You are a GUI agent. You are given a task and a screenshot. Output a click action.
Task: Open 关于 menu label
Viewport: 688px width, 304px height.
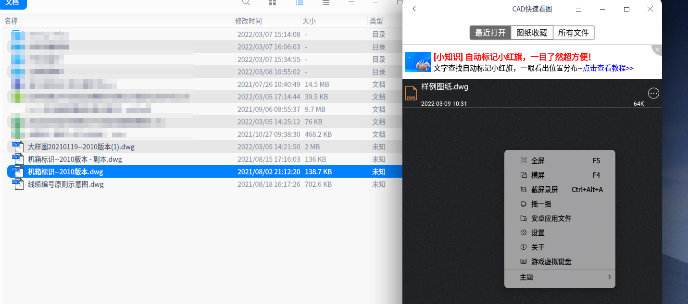click(538, 247)
